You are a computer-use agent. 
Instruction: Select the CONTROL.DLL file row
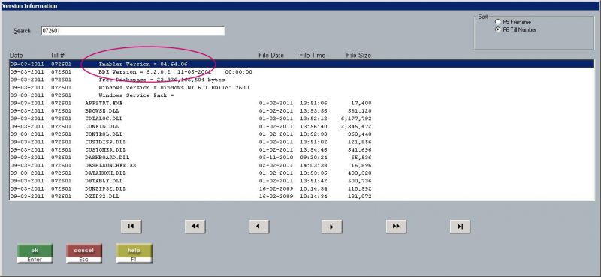click(x=302, y=134)
